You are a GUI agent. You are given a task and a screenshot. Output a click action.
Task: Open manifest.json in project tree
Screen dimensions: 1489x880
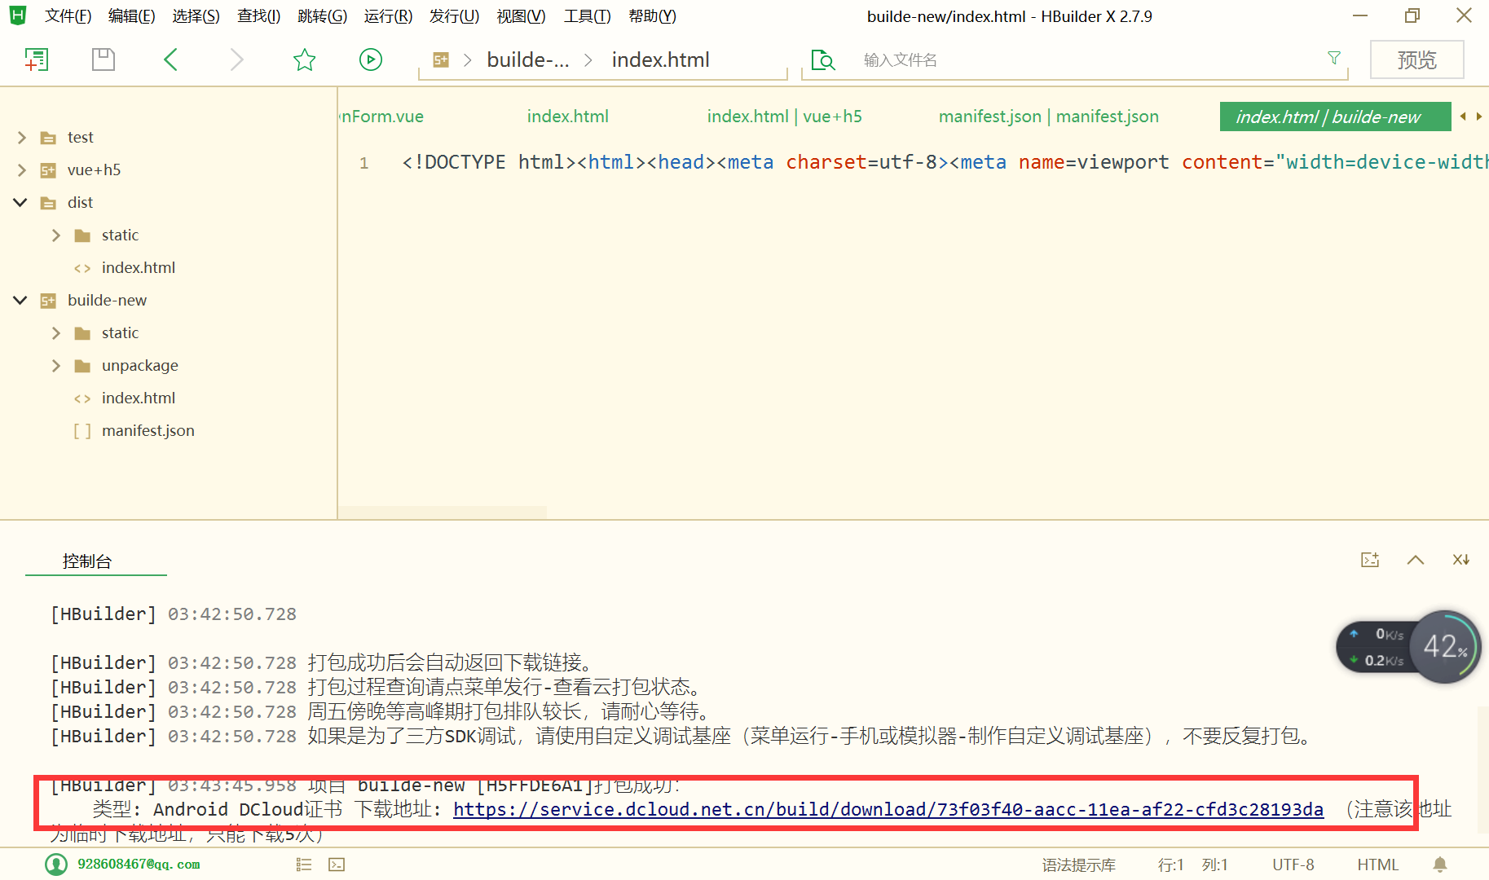click(x=148, y=431)
